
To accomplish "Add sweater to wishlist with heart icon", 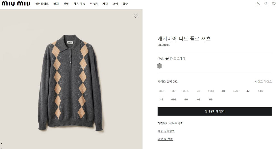I will tap(136, 16).
